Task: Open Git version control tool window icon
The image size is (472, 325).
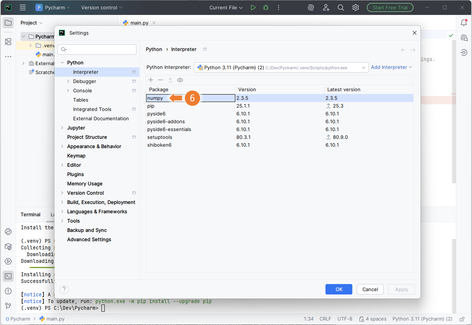Action: pyautogui.click(x=8, y=306)
